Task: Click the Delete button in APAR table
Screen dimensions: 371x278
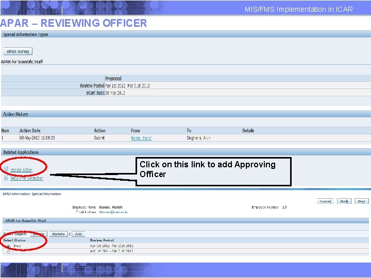Action: coord(39,234)
